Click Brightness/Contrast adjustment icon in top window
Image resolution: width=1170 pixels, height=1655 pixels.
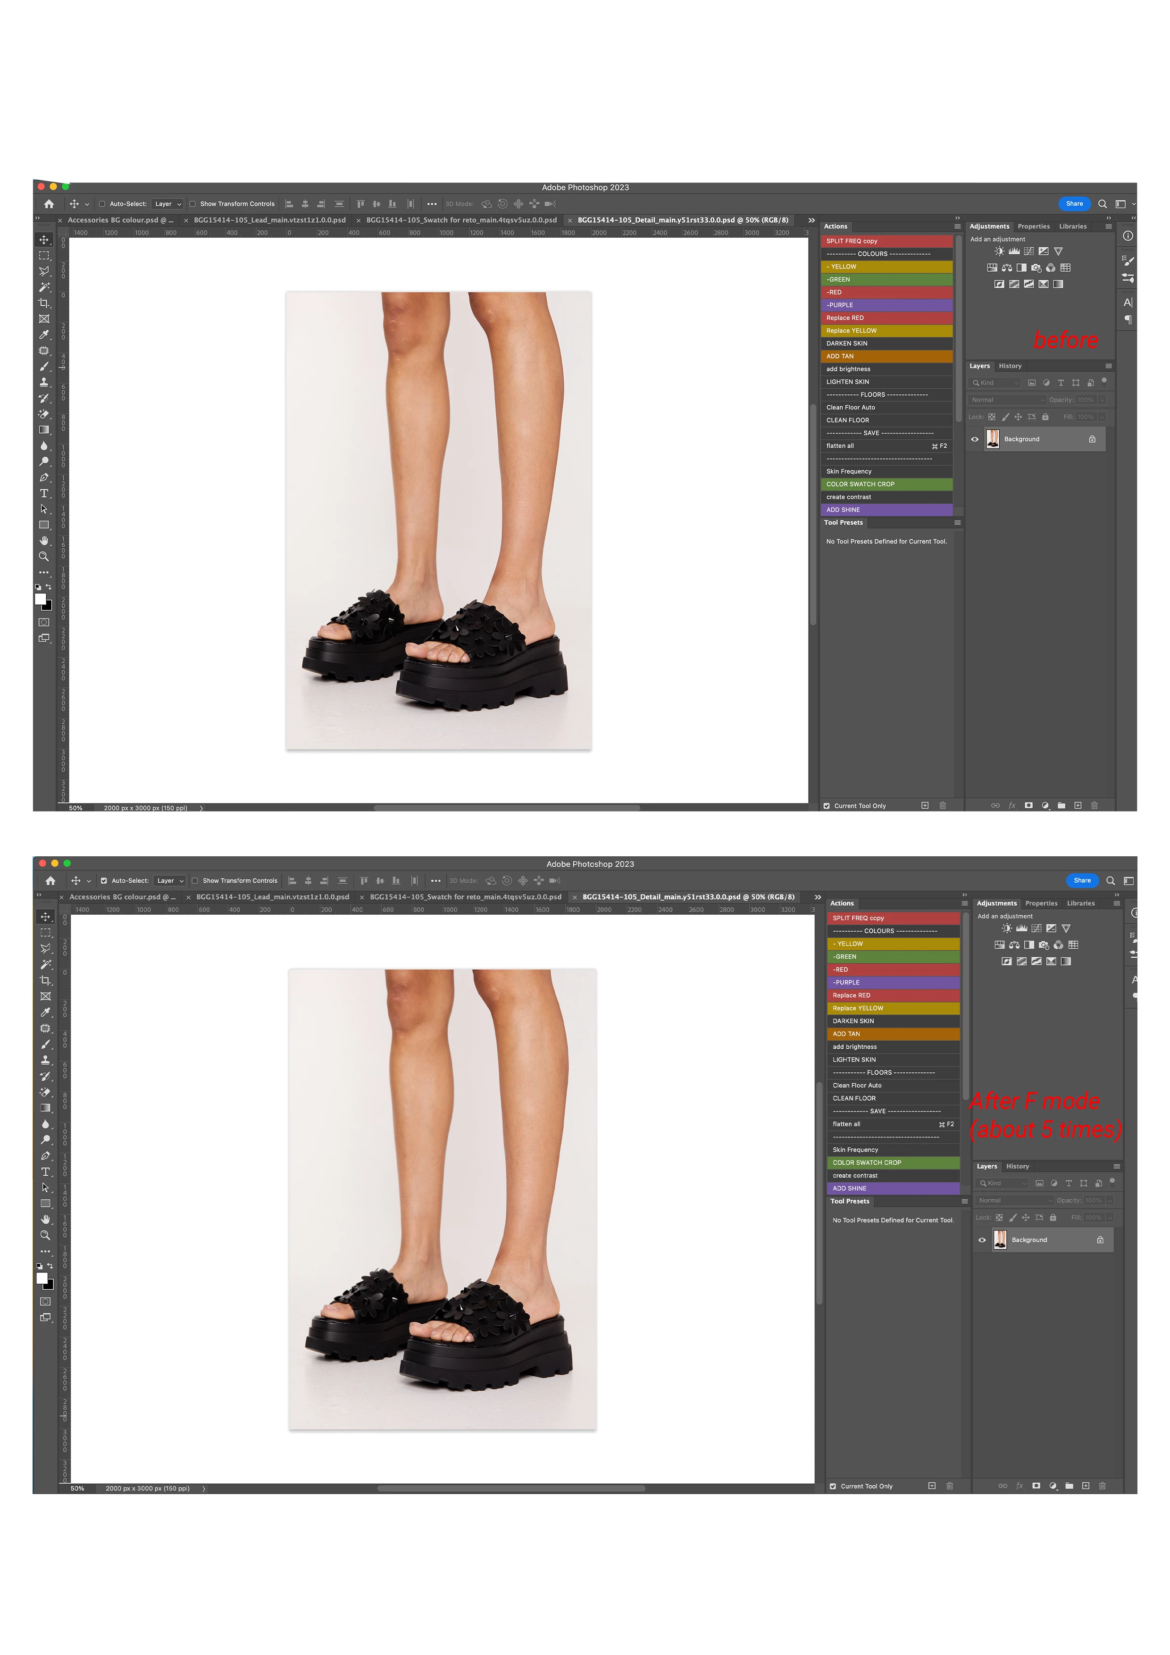point(999,251)
